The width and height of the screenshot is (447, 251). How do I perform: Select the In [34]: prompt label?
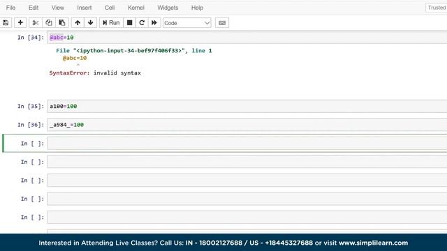pyautogui.click(x=31, y=37)
